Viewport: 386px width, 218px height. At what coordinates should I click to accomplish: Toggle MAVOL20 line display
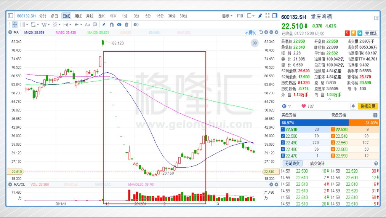click(141, 184)
